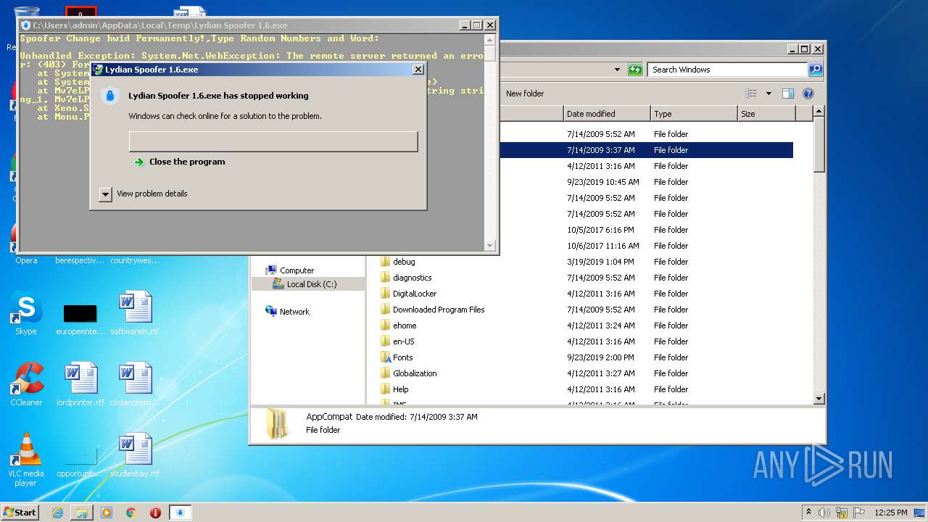Click New folder in Explorer toolbar
Image resolution: width=928 pixels, height=522 pixels.
point(525,94)
